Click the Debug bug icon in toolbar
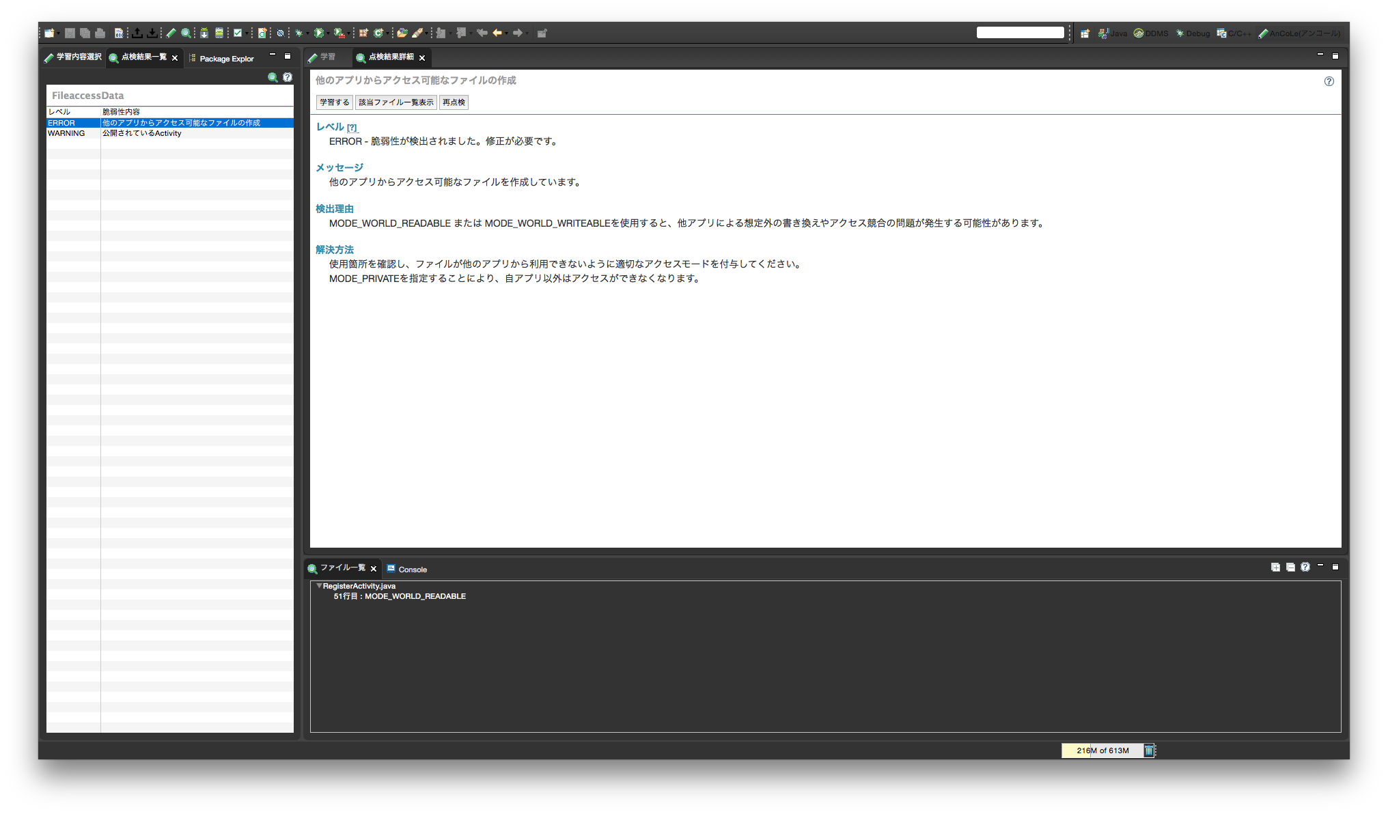This screenshot has width=1388, height=814. (299, 33)
